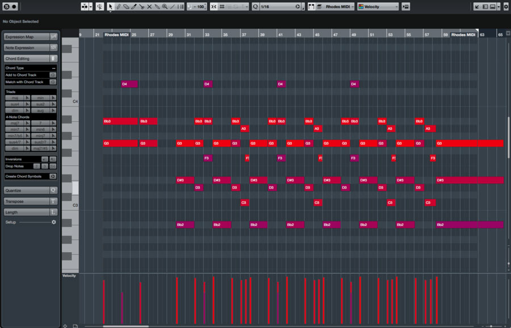The height and width of the screenshot is (328, 511).
Task: Select first D4 note at bar 24
Action: [x=129, y=84]
